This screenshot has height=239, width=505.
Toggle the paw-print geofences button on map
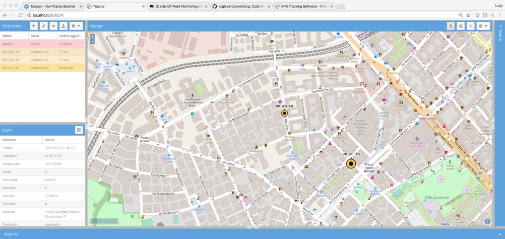(x=461, y=26)
